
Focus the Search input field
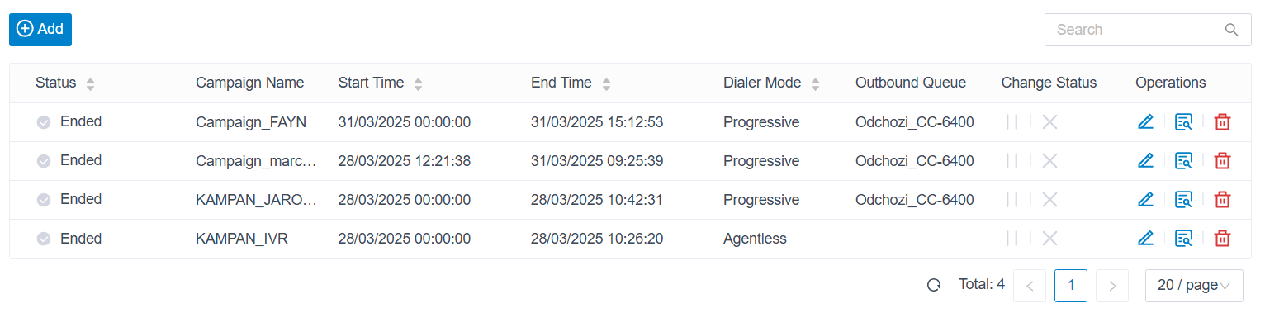coord(1136,30)
